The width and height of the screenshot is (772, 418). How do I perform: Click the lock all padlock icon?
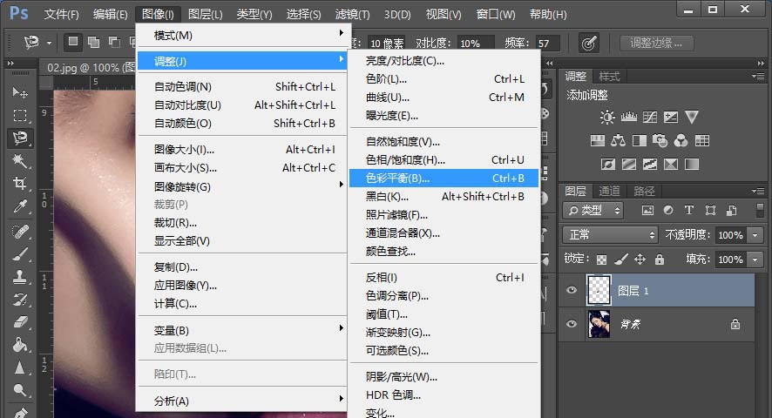coord(661,260)
